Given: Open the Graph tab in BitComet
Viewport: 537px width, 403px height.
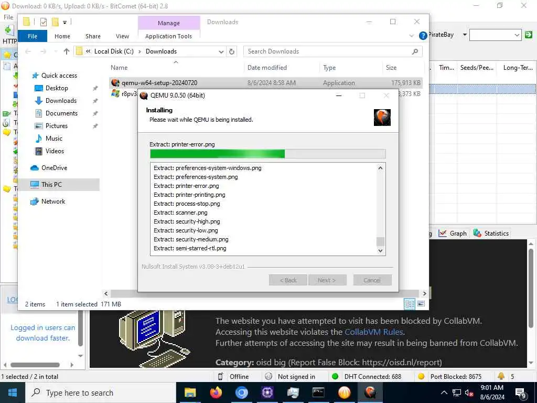Looking at the screenshot, I should [x=453, y=234].
